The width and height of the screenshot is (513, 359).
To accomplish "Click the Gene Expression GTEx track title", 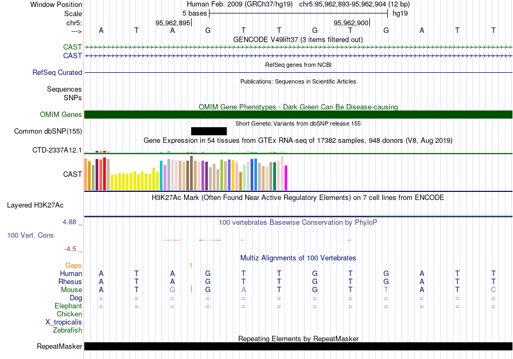I will [x=298, y=141].
